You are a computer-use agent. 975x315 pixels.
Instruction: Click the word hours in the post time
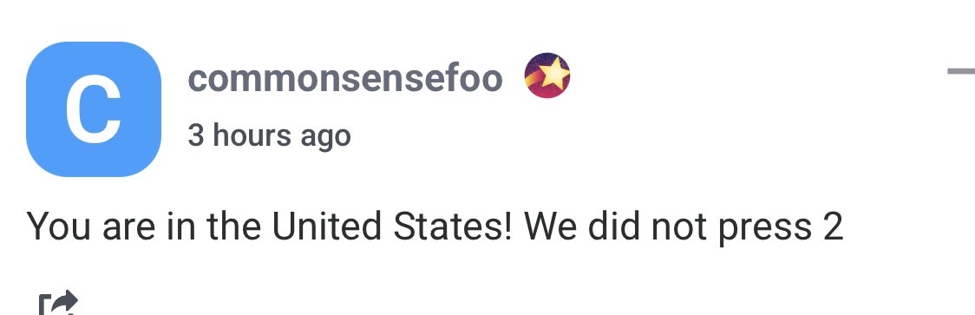pyautogui.click(x=252, y=135)
